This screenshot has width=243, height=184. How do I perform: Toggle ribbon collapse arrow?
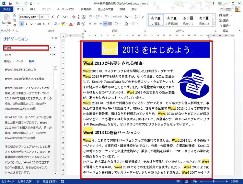click(x=239, y=31)
